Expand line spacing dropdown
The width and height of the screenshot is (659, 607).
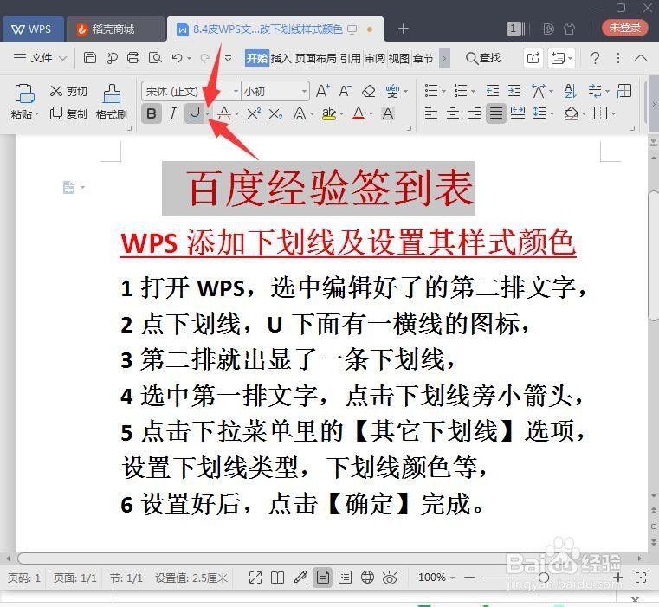(x=552, y=114)
